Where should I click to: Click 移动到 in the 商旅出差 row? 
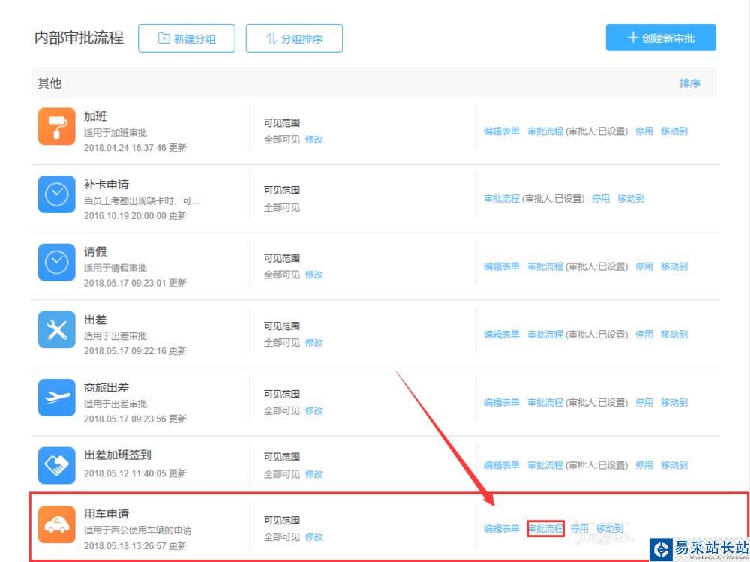[x=674, y=403]
